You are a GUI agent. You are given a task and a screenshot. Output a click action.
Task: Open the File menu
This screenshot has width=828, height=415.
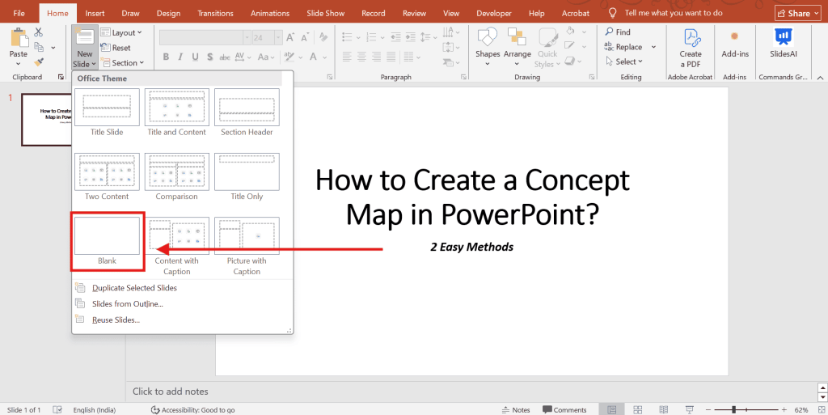(19, 13)
